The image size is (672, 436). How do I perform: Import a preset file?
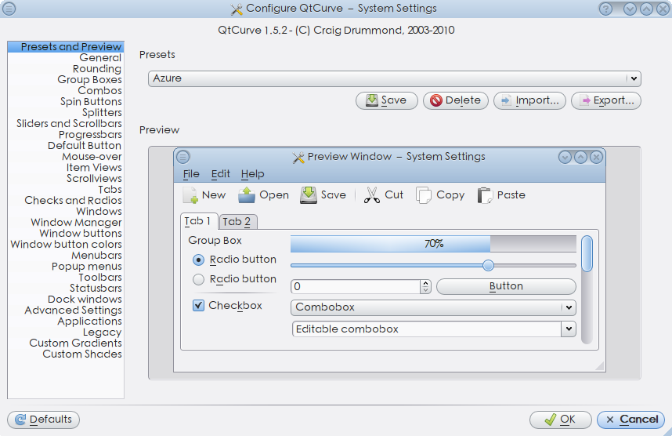(529, 100)
